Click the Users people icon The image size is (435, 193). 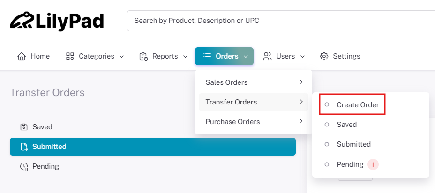(267, 56)
